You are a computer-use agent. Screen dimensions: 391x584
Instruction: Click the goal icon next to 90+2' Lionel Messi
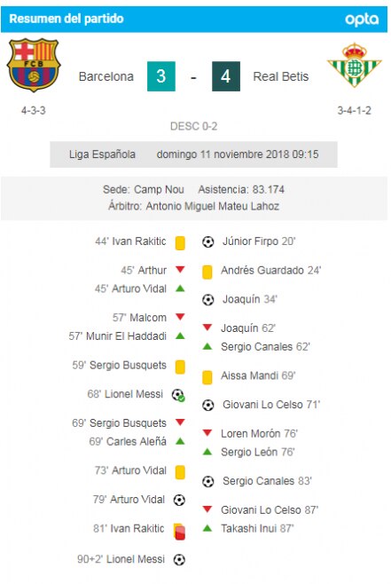[x=179, y=559]
